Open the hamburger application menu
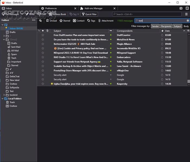This screenshot has height=162, width=190. [186, 14]
